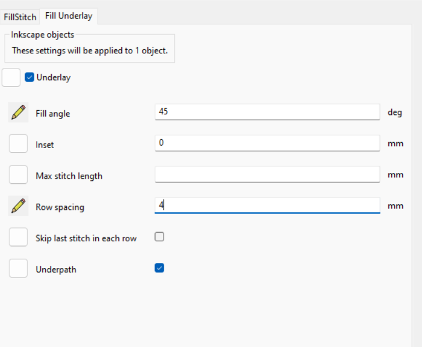Click blank square left of Underlay checkbox
The height and width of the screenshot is (347, 422).
click(11, 78)
